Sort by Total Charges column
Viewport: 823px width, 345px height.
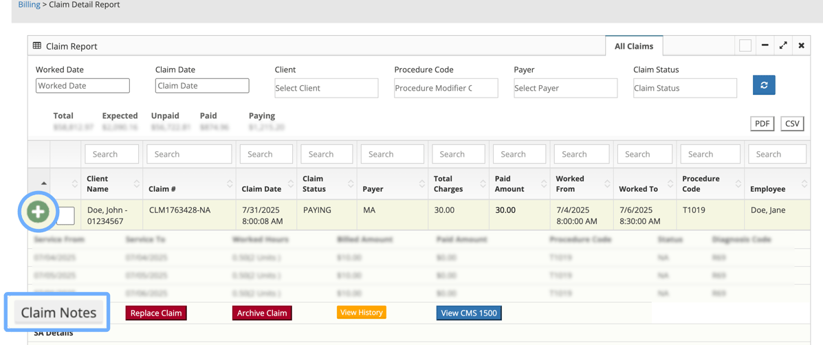[458, 183]
